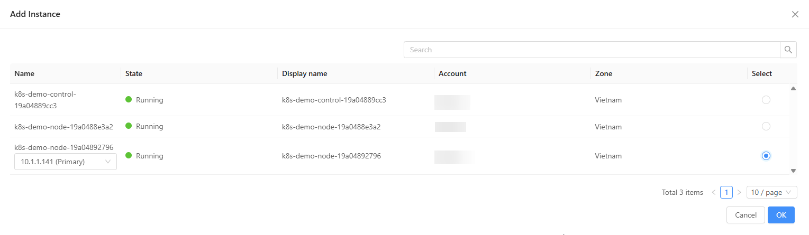
Task: Click green Running status dot of control instance
Action: (129, 99)
